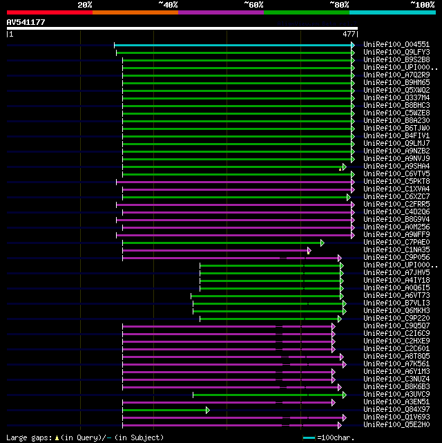442x443 pixels.
Task: Click the yellow in-Query gap symbol in legend
Action: [57, 438]
